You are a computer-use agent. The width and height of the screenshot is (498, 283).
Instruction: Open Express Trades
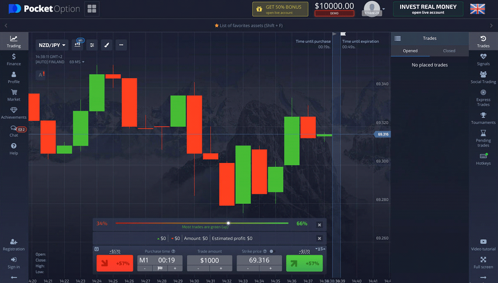[x=483, y=98]
